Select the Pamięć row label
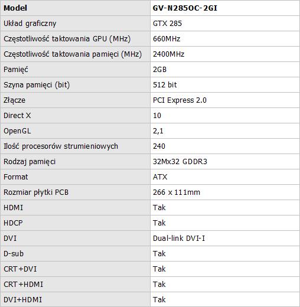 point(16,70)
